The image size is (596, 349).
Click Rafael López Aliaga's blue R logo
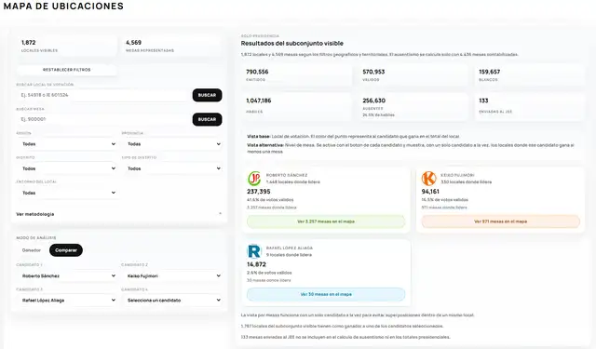pyautogui.click(x=254, y=251)
